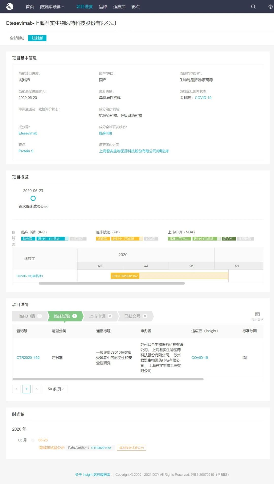274x484 pixels.
Task: Click the Q3 quarter header in chart
Action: pos(146,266)
